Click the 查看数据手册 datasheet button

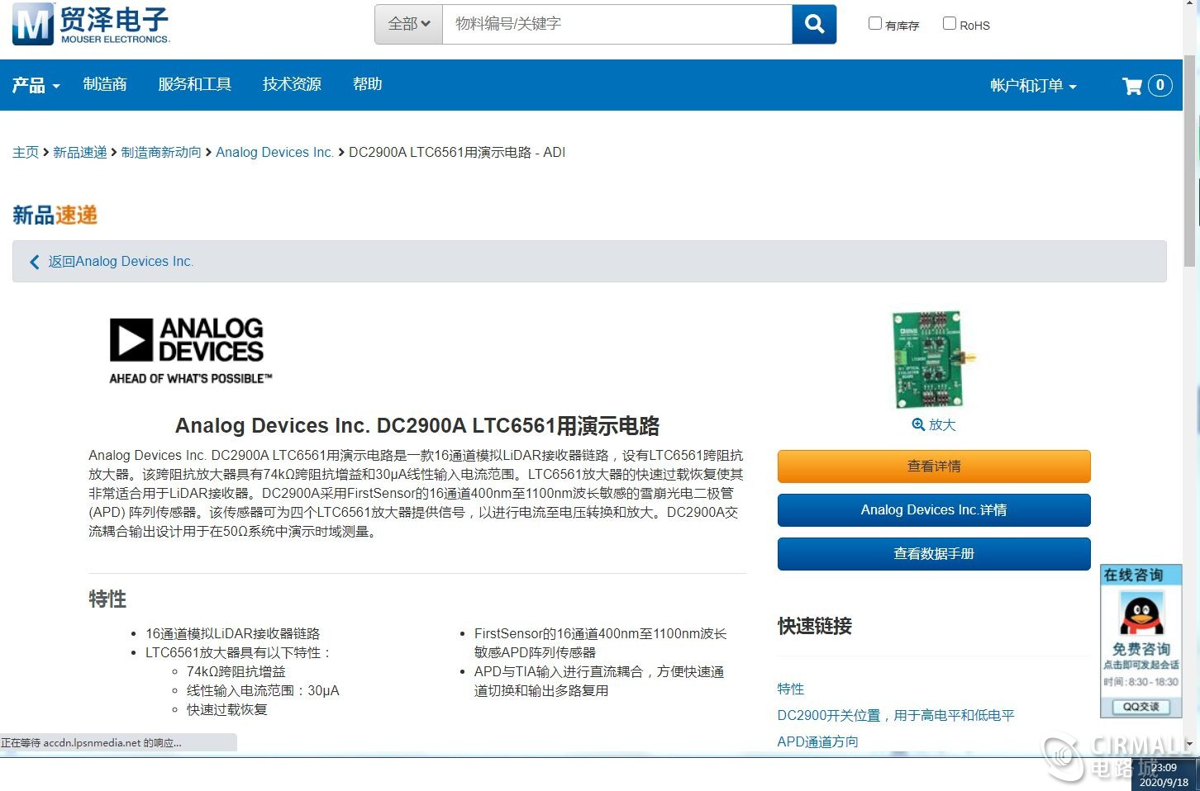934,554
